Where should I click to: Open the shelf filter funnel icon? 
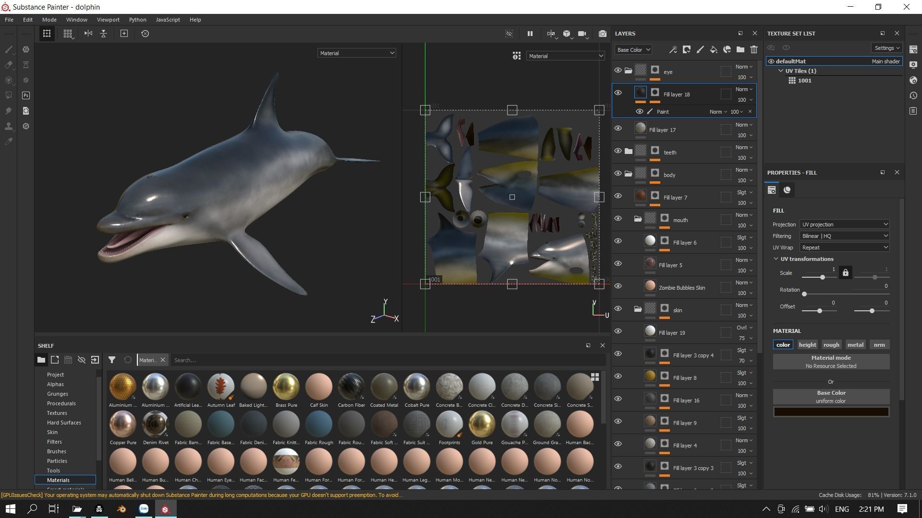pyautogui.click(x=112, y=360)
